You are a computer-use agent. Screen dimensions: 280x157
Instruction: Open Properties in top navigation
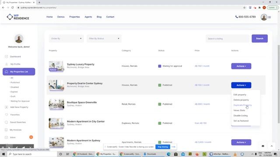pos(74,17)
